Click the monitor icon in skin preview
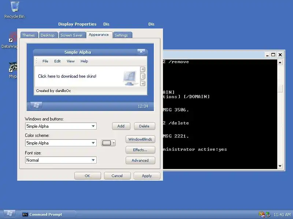 tap(130, 78)
